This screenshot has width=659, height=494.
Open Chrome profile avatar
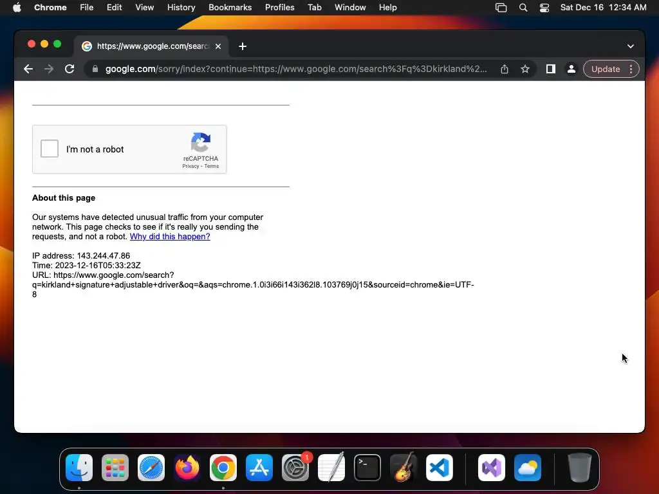pos(571,69)
